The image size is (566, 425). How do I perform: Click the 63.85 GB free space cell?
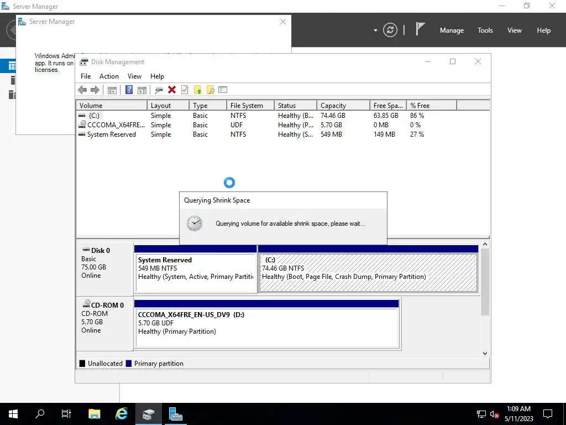[x=386, y=116]
